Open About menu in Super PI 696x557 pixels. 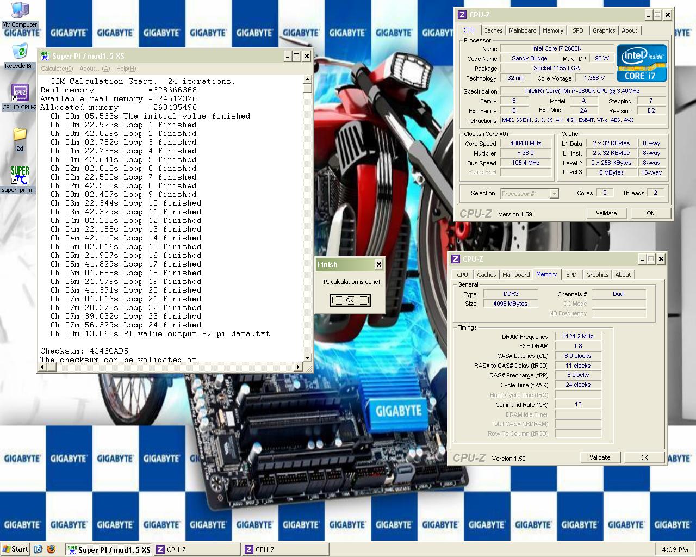[x=95, y=69]
